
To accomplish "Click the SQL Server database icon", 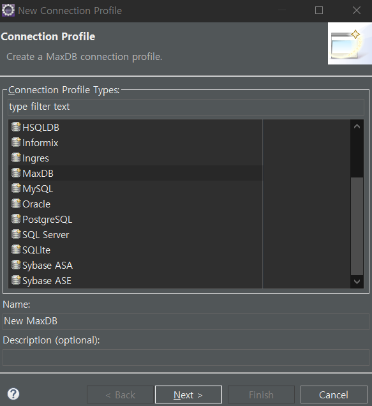I will (x=16, y=234).
